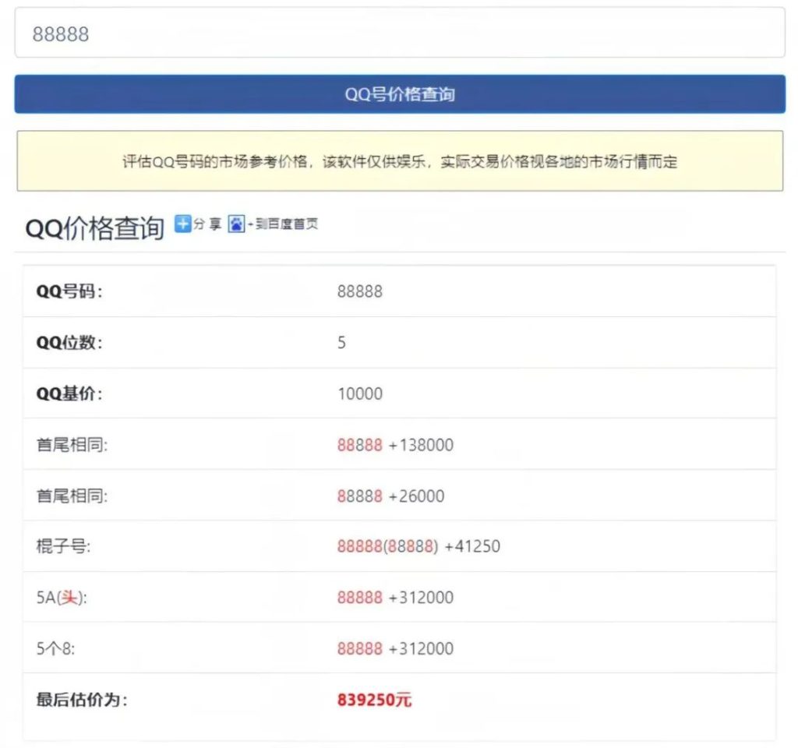This screenshot has width=798, height=748.
Task: Select the QQ号码 row label
Action: [69, 291]
